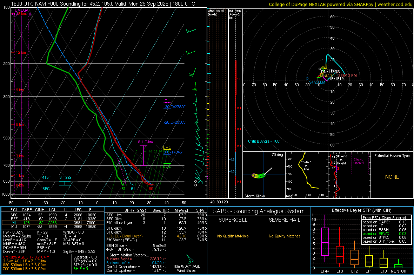The image size is (414, 275).
Task: Select the EFF parcel row
Action: (53, 219)
